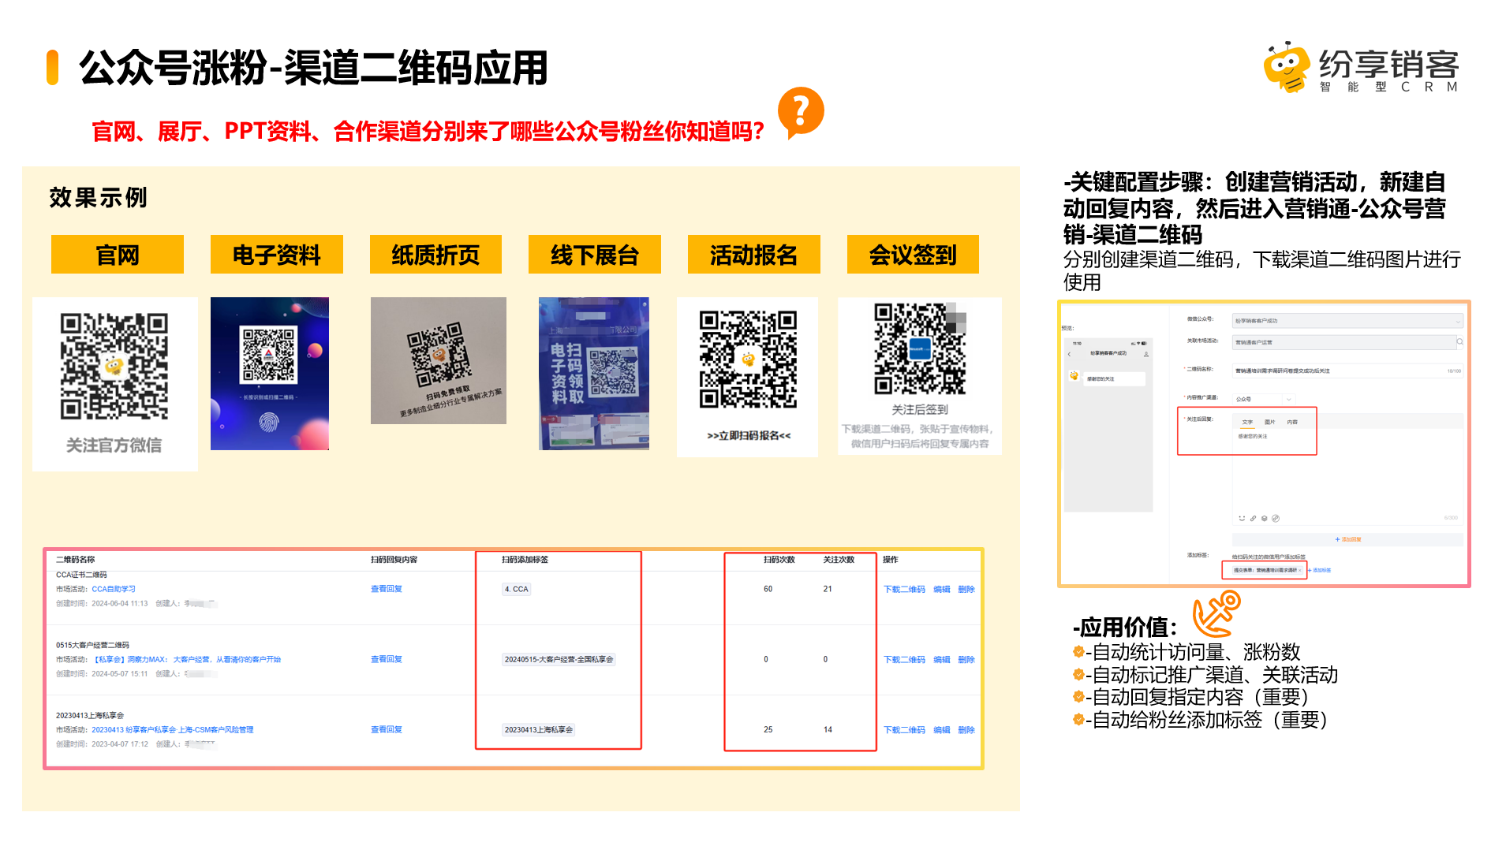This screenshot has height=842, width=1506.
Task: Click the 扫码次数 column header
Action: pyautogui.click(x=779, y=559)
